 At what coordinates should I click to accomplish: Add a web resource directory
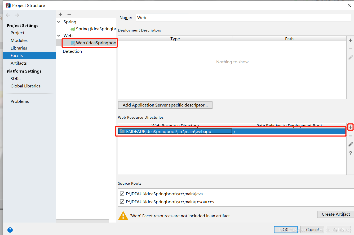tap(351, 127)
